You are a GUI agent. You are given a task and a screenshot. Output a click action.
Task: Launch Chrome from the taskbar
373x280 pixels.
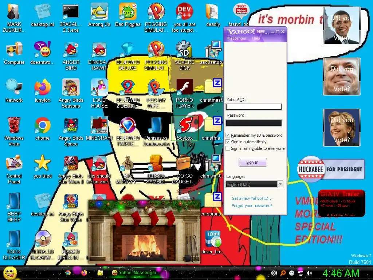68,273
